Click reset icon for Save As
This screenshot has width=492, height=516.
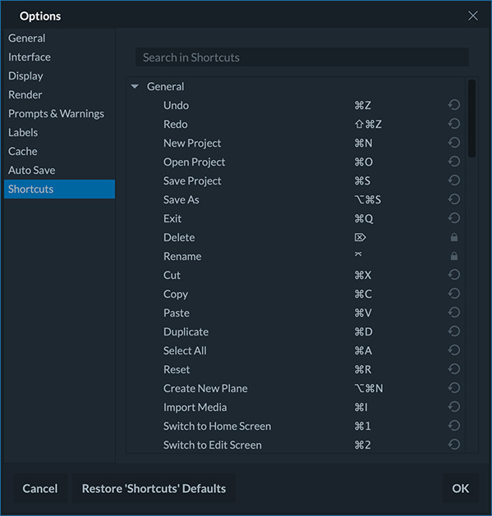(x=453, y=199)
